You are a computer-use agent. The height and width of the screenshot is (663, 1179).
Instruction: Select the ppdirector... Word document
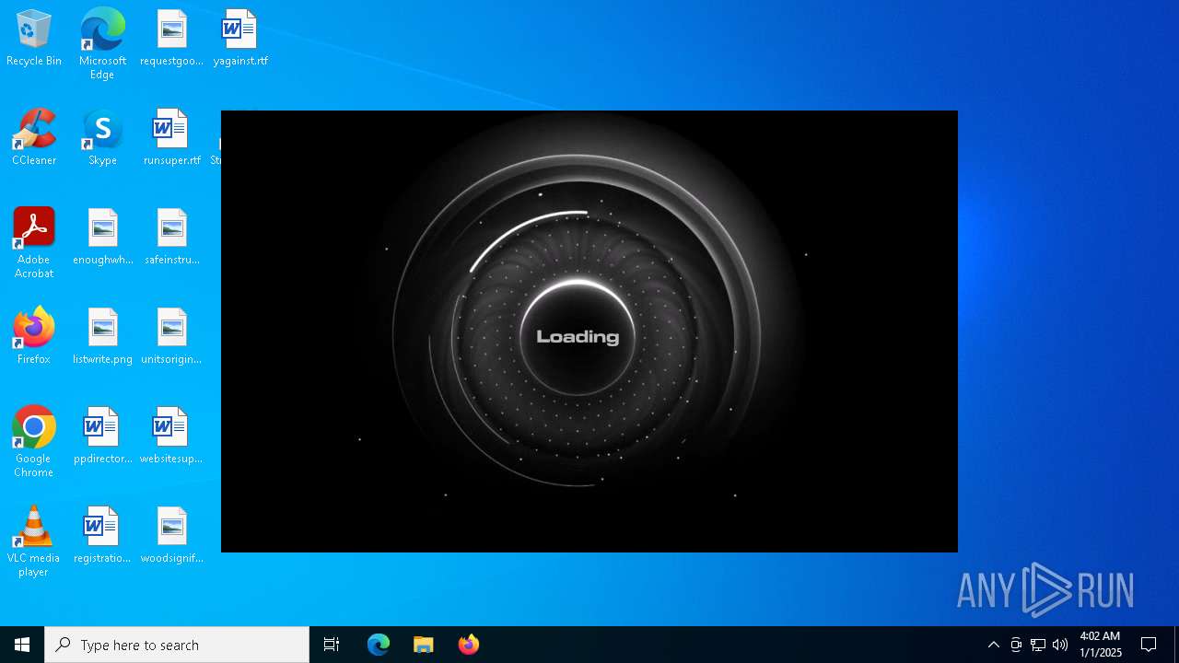[102, 436]
